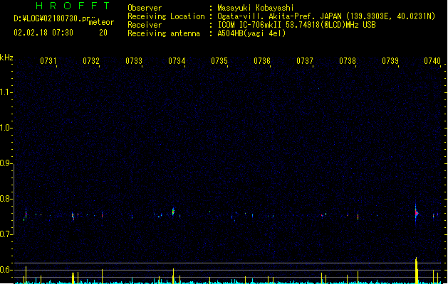The height and width of the screenshot is (284, 448).
Task: Click the date stamp 02.02.18 07:30
Action: point(43,33)
